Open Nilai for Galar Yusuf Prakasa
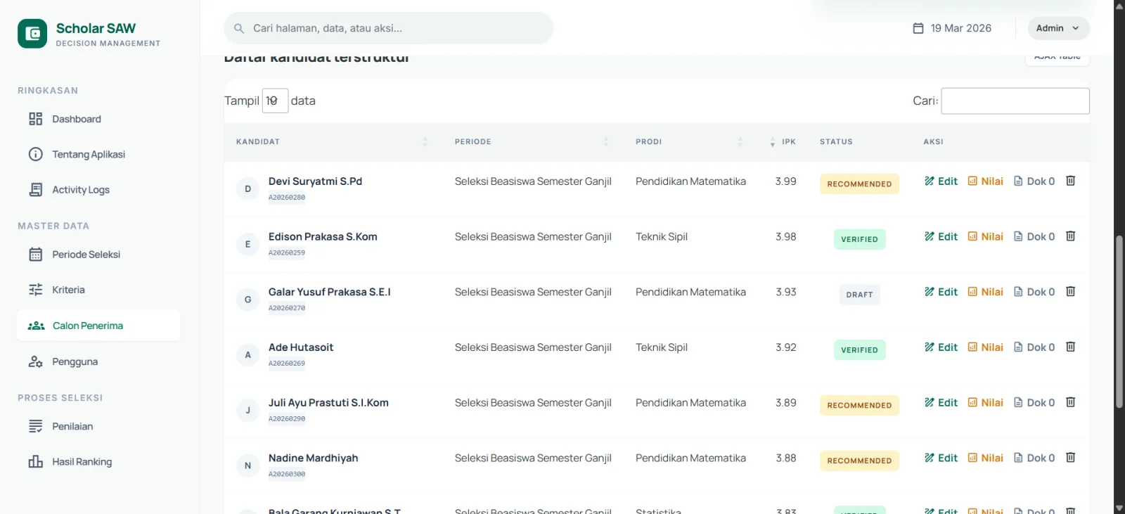This screenshot has width=1125, height=514. [985, 292]
